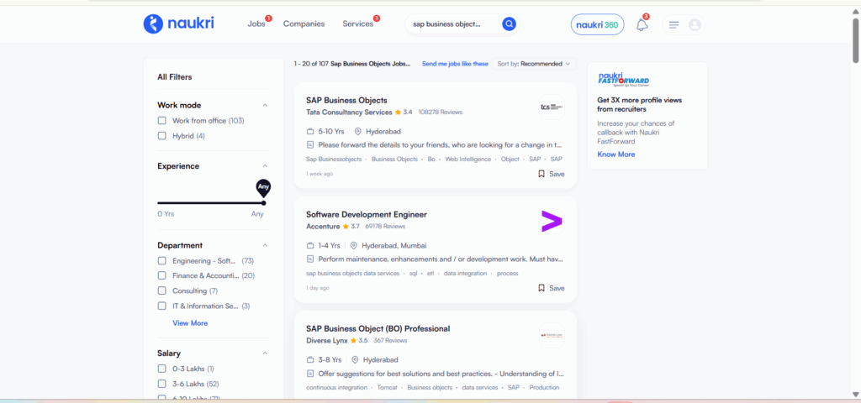Viewport: 861px width, 403px height.
Task: Click the Tomcat skill tag
Action: 387,387
